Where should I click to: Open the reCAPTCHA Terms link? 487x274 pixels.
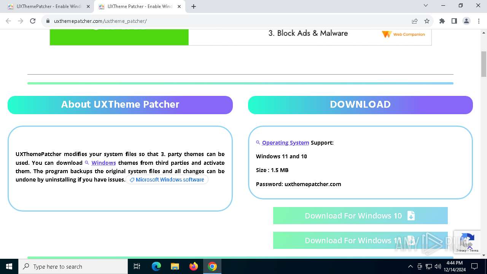tap(474, 250)
